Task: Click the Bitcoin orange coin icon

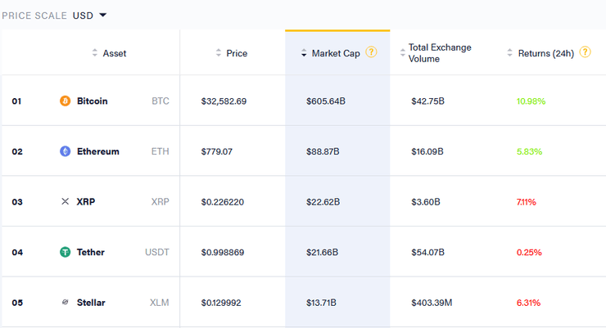Action: click(66, 101)
